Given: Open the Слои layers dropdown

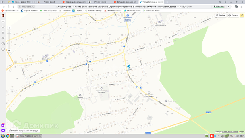Looking at the screenshot, I should tap(233, 15).
